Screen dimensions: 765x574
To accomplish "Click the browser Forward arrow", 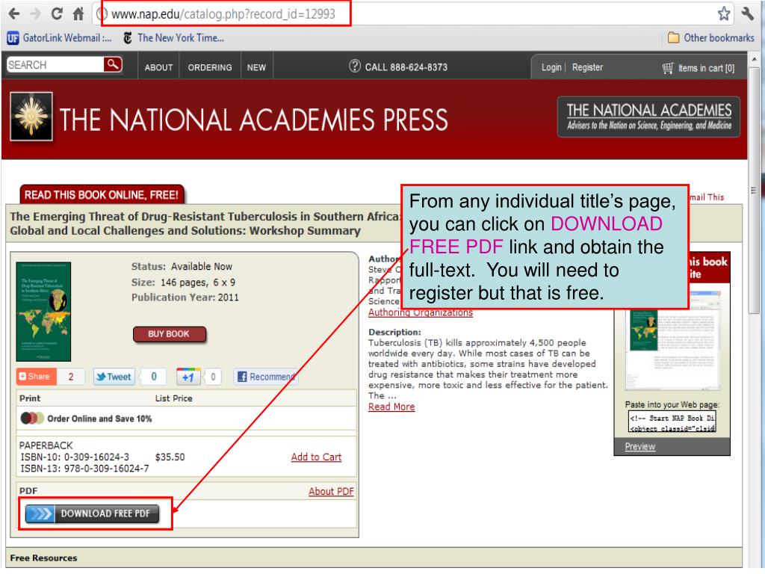I will [x=35, y=13].
